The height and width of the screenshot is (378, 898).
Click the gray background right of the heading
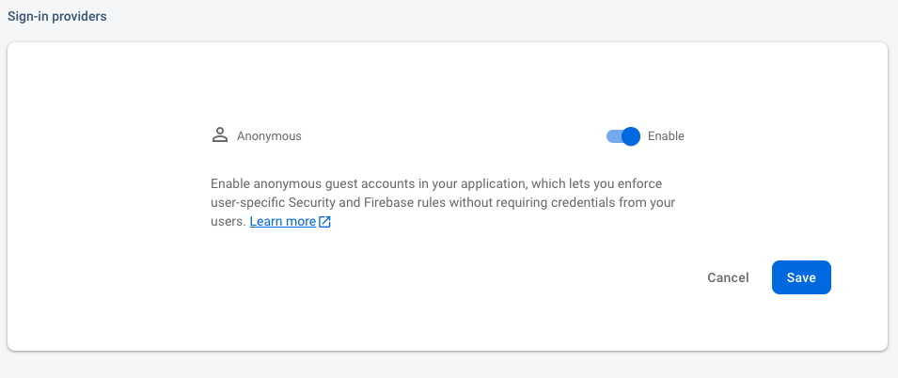coord(470,17)
